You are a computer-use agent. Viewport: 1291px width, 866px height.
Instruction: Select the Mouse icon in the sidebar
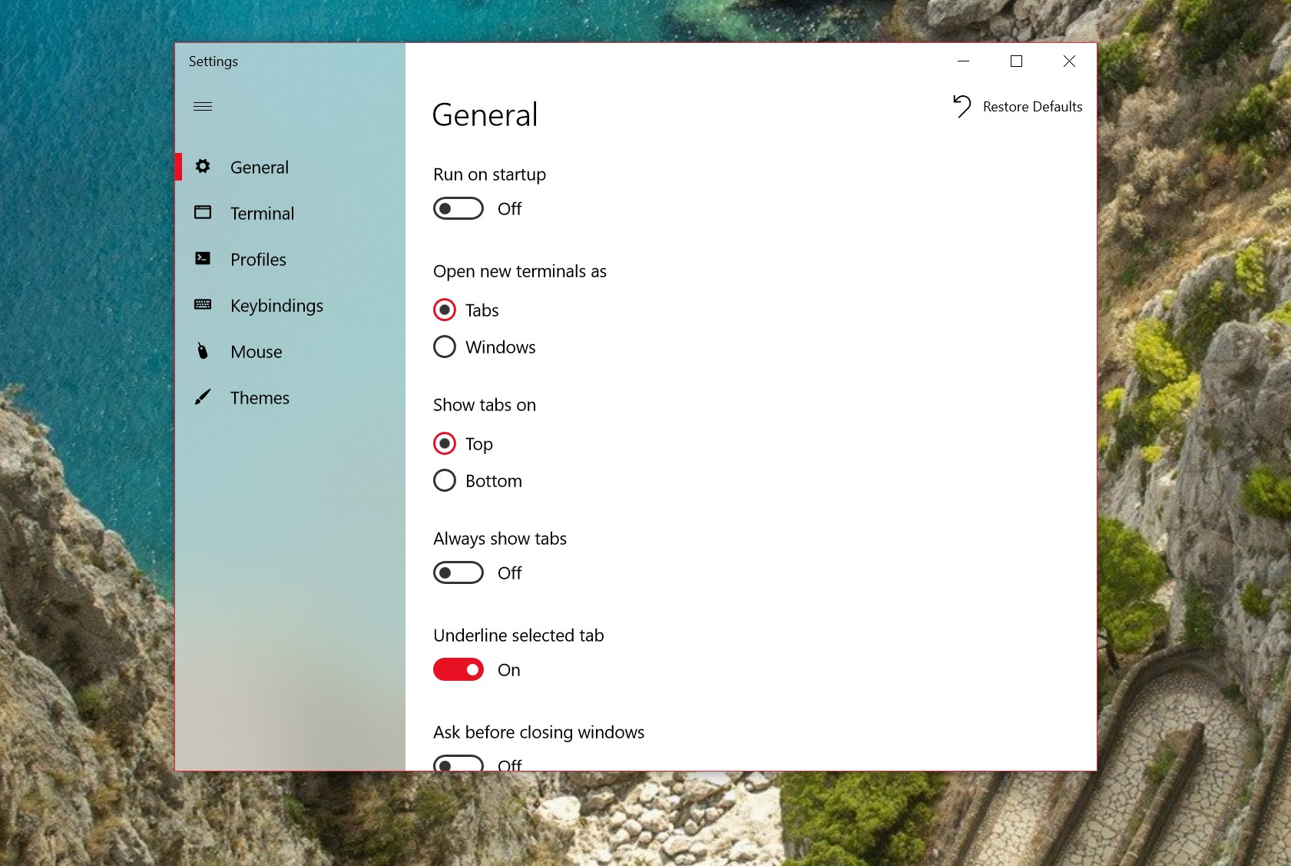click(203, 351)
